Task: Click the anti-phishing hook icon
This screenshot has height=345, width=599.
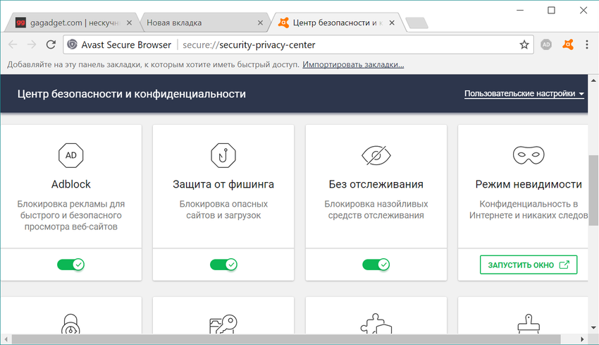Action: [x=223, y=155]
